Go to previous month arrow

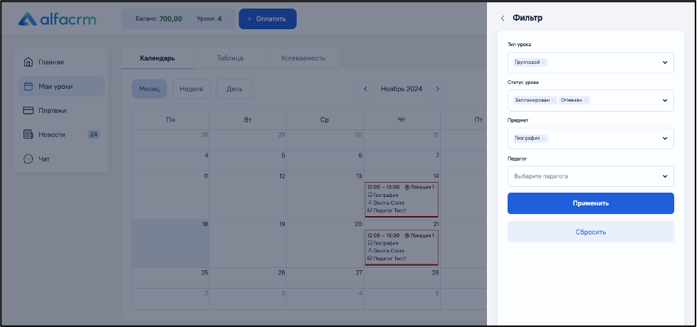coord(366,89)
